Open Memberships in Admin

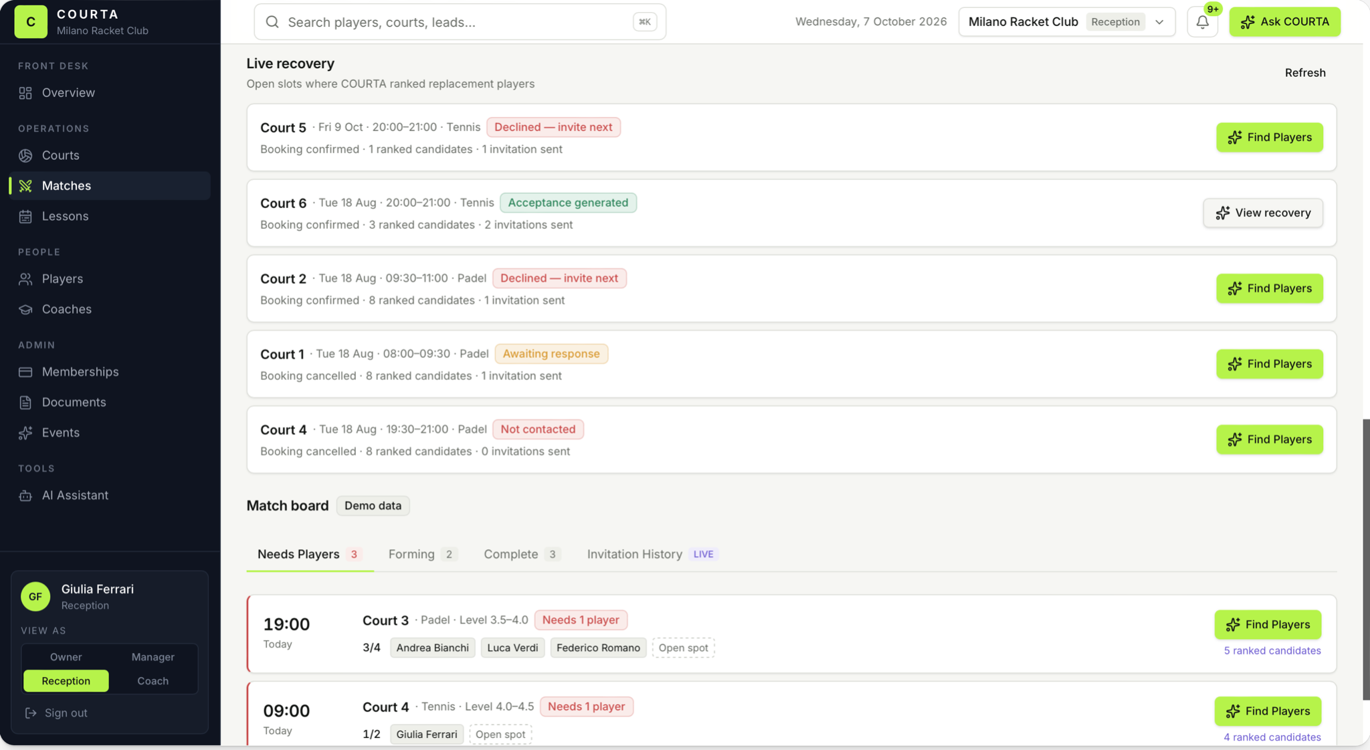coord(110,372)
